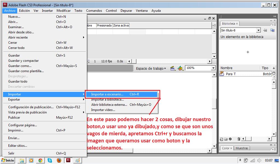Screen dimensions: 280x164
Task: Delete the library item with trash icon
Action: tap(238, 139)
